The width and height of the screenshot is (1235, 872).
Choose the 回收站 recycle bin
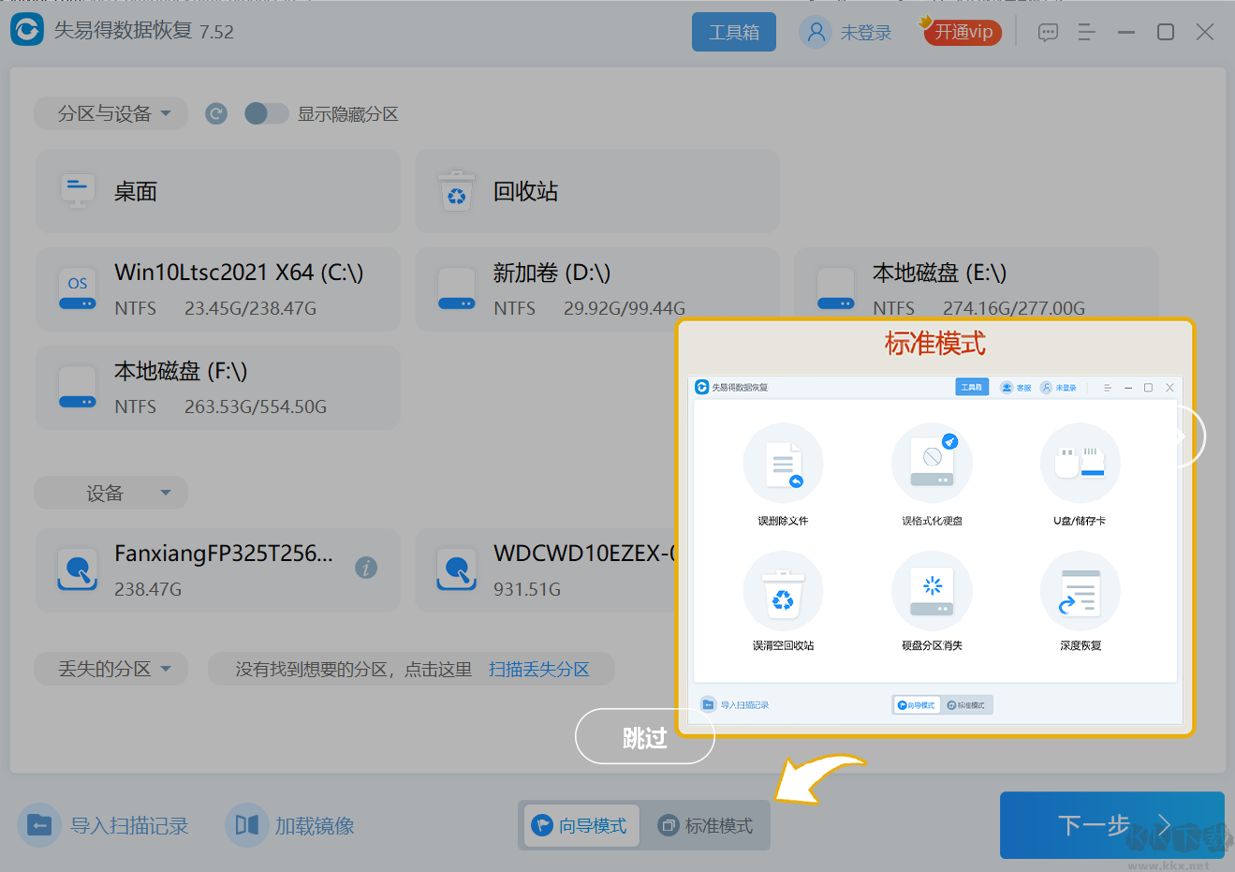coord(597,191)
